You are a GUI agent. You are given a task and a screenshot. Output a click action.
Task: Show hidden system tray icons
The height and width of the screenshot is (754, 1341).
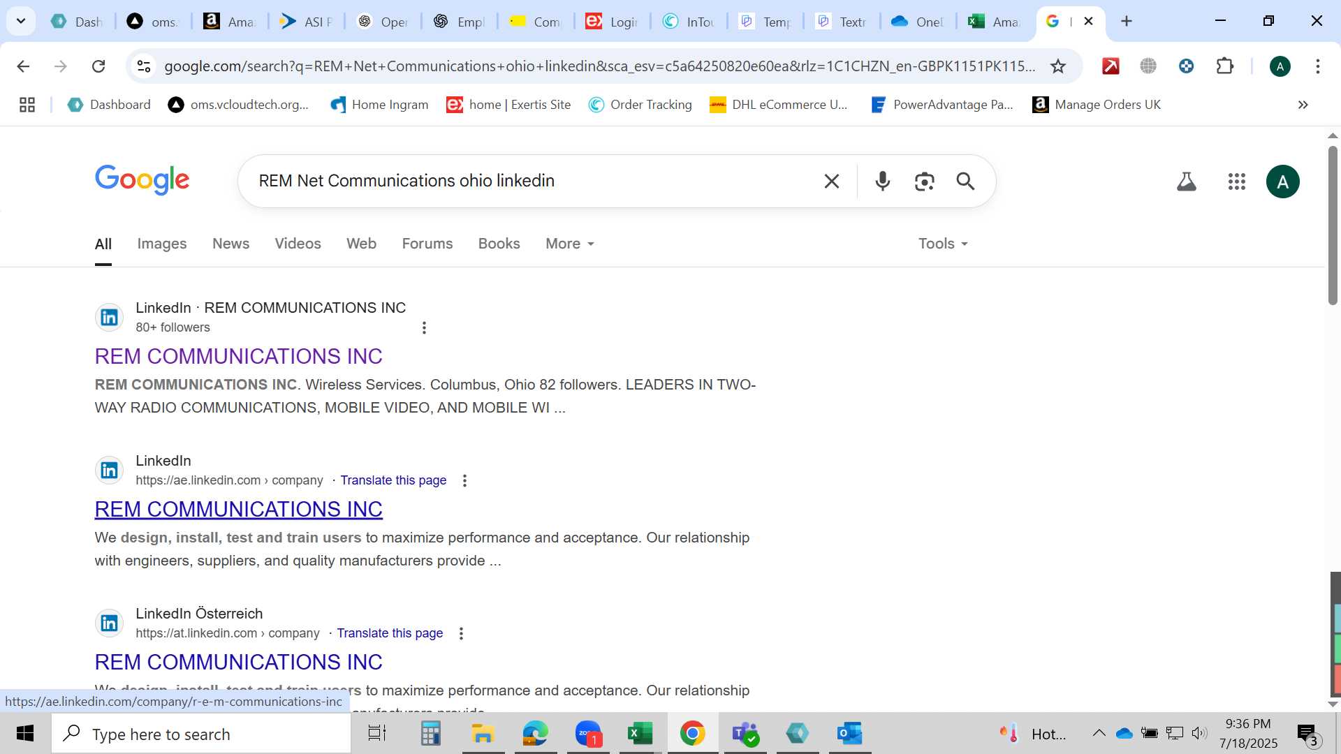pos(1099,733)
